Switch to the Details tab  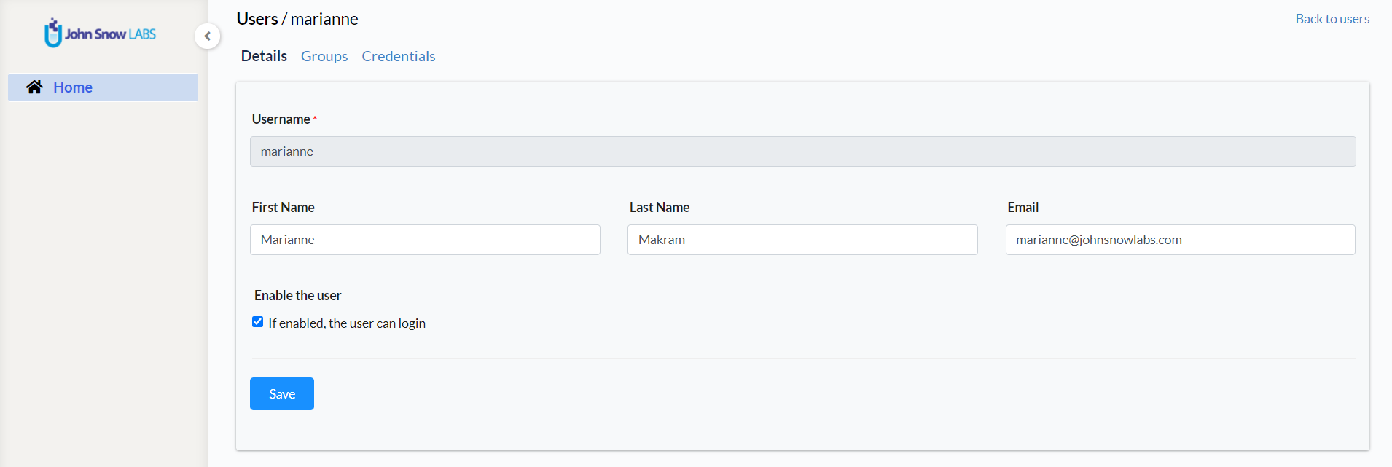264,56
